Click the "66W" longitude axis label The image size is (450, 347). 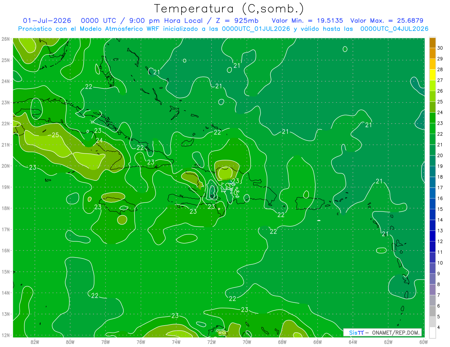pyautogui.click(x=317, y=342)
